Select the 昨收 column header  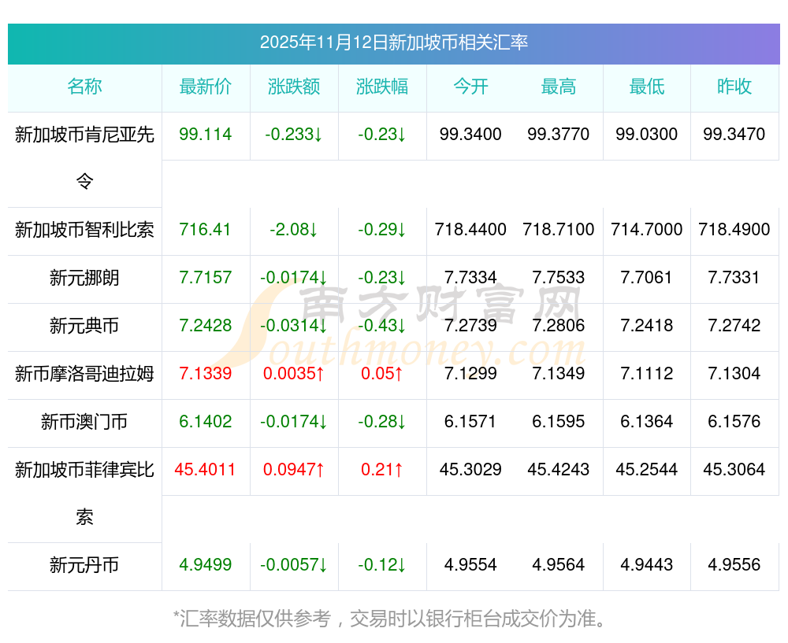[x=734, y=87]
